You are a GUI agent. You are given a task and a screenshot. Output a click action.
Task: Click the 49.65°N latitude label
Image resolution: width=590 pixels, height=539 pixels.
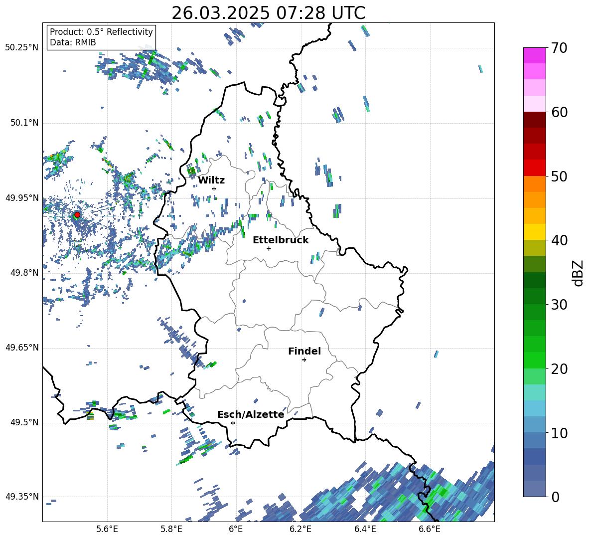22,348
